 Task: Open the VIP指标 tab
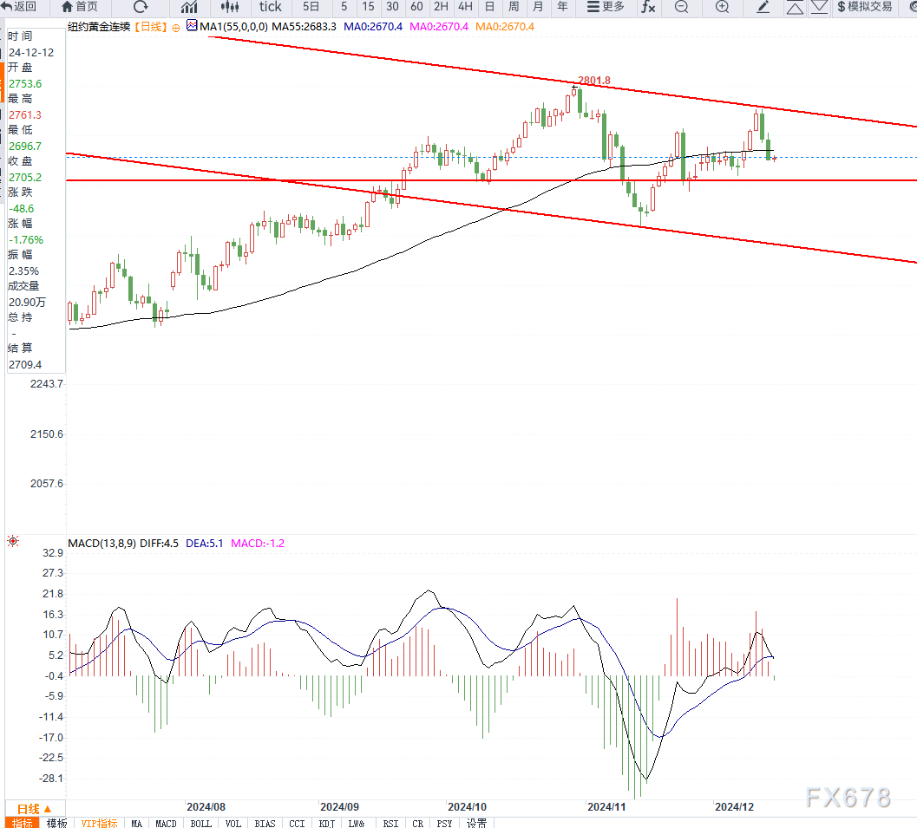click(99, 823)
